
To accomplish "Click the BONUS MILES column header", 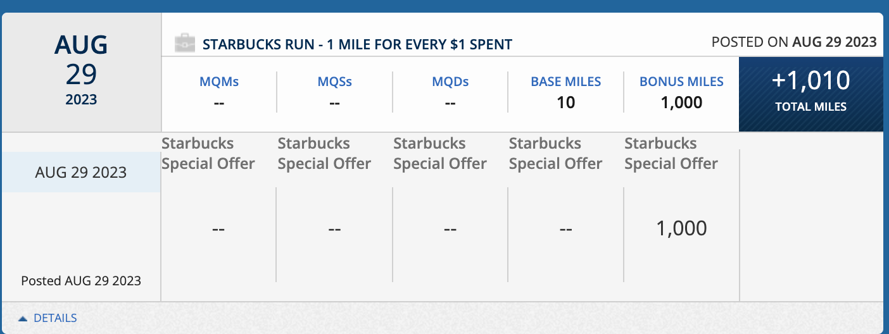I will coord(681,82).
